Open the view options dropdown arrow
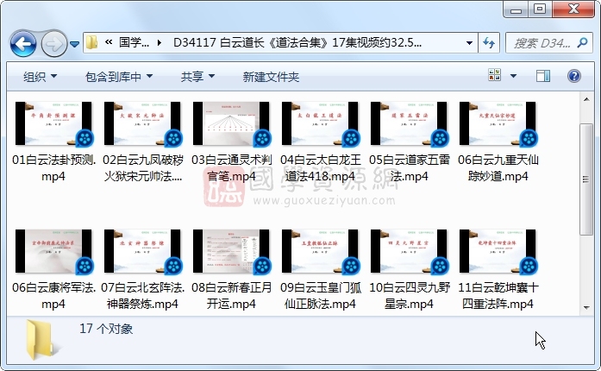The width and height of the screenshot is (601, 371). (x=513, y=76)
